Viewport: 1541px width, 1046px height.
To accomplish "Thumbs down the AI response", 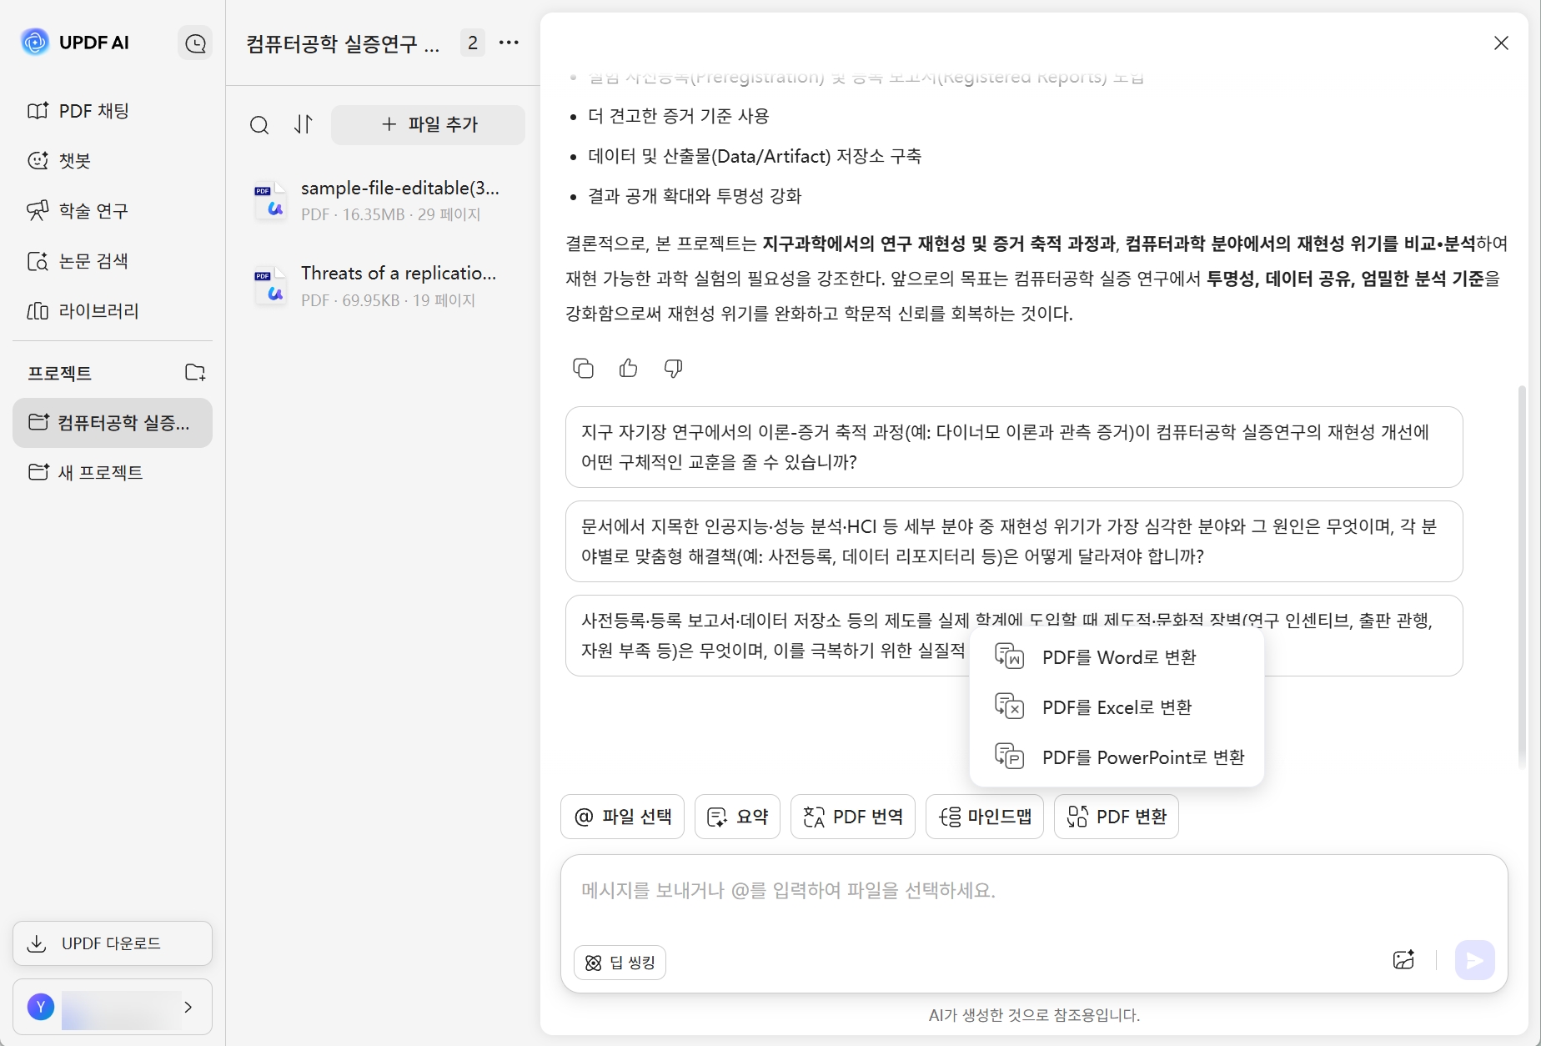I will click(673, 368).
